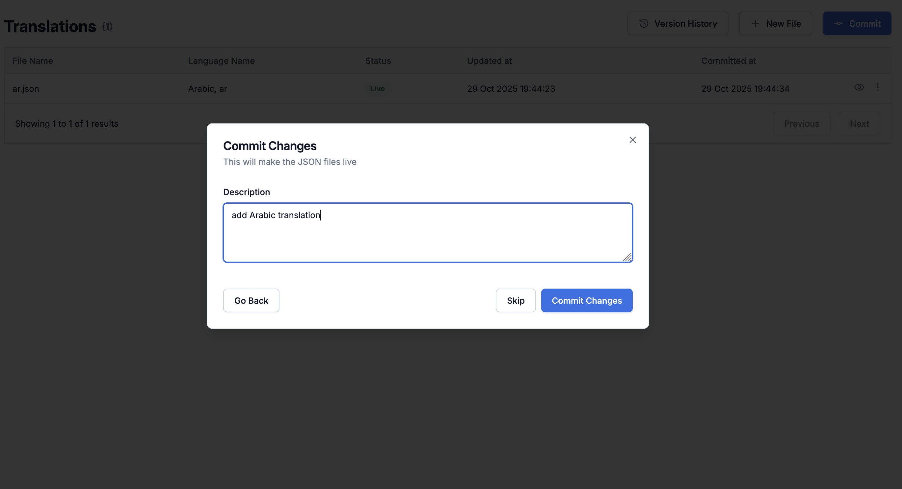Expand the Description text area by its corner handle
This screenshot has height=489, width=902.
click(628, 257)
